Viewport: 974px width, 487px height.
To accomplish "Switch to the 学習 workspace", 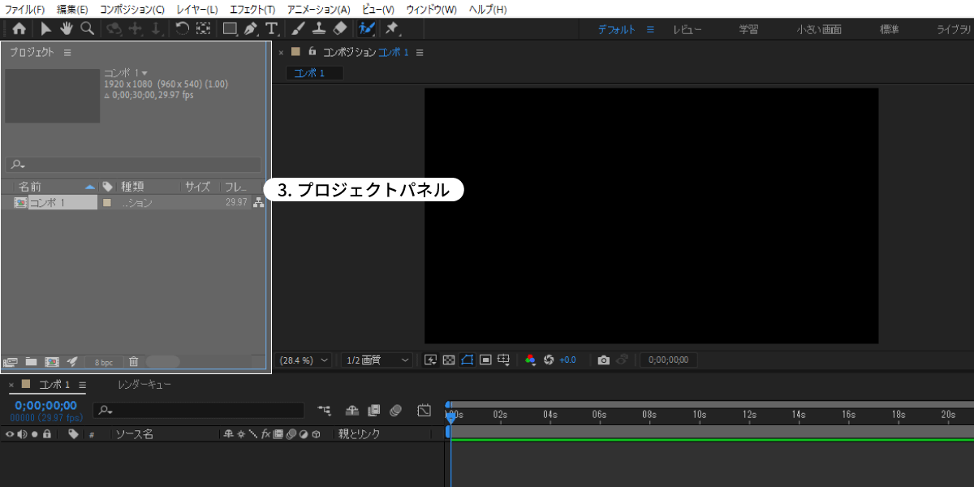I will (748, 29).
